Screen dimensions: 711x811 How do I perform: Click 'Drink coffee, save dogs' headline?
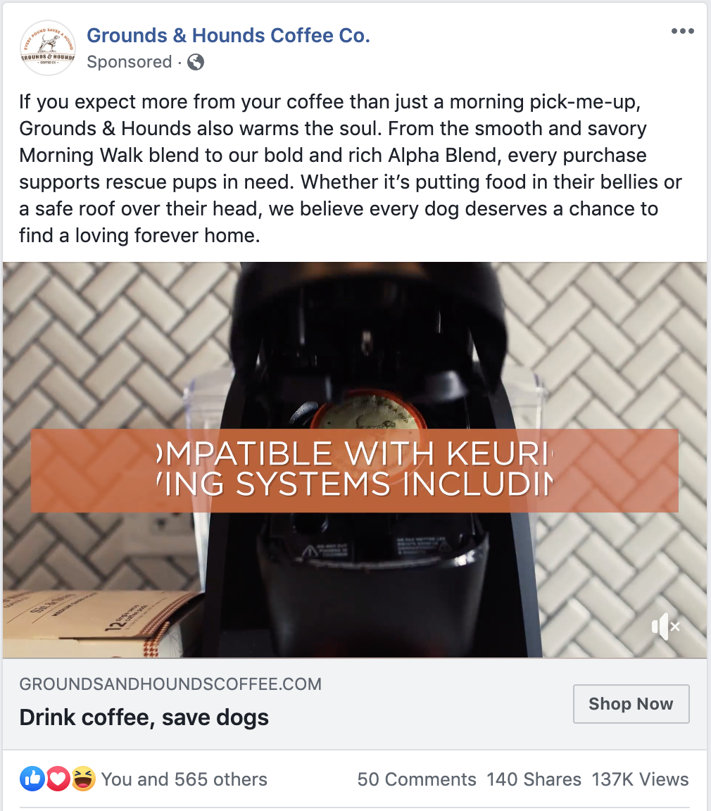144,717
